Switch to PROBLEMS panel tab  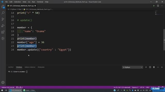pyautogui.click(x=41, y=67)
